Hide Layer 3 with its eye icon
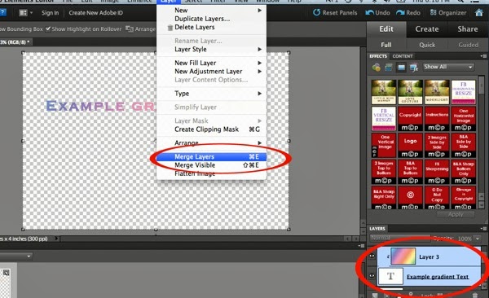 (x=372, y=256)
